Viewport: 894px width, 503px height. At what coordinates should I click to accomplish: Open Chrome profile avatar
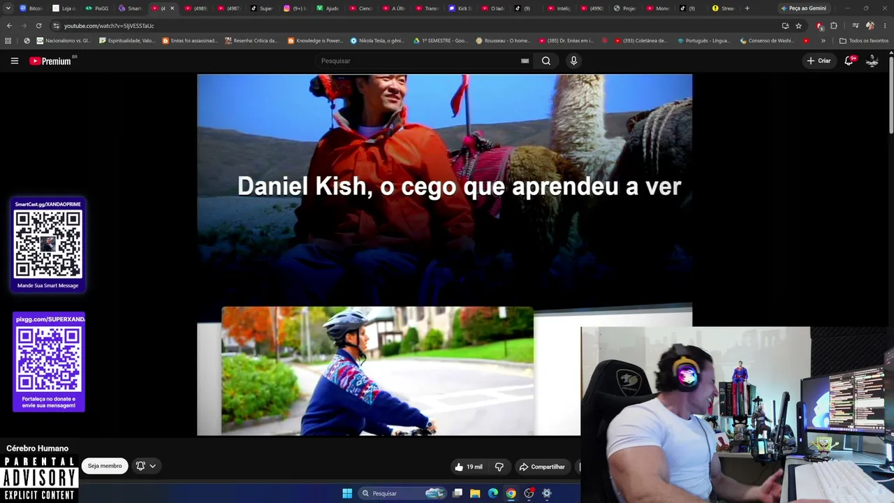point(870,26)
